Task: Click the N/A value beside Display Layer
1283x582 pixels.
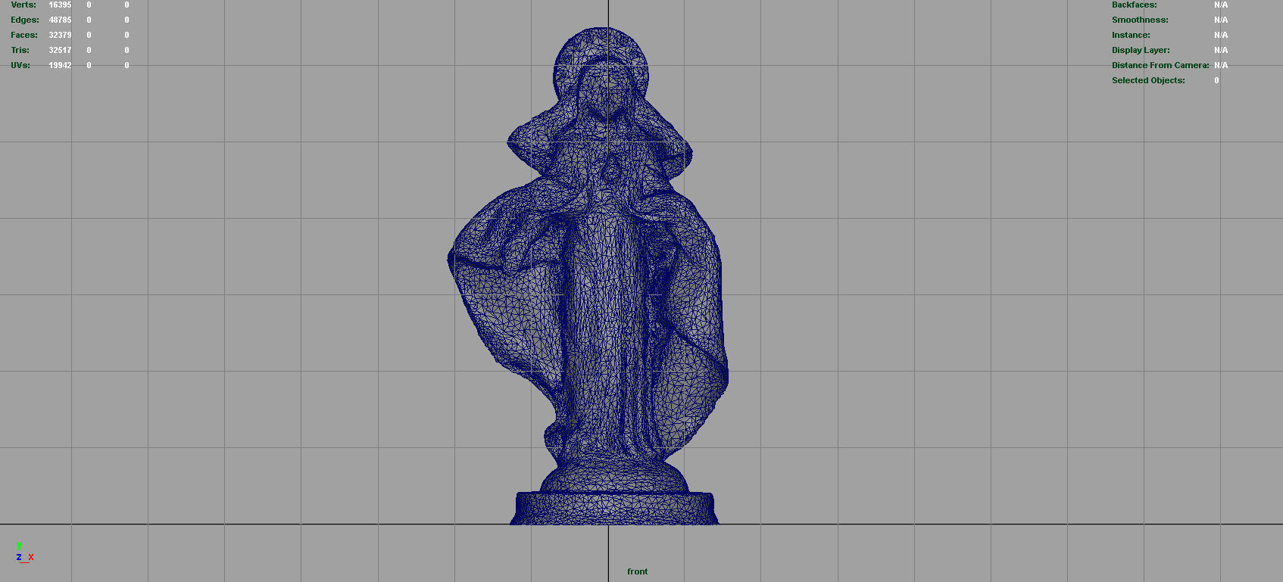Action: [x=1221, y=50]
